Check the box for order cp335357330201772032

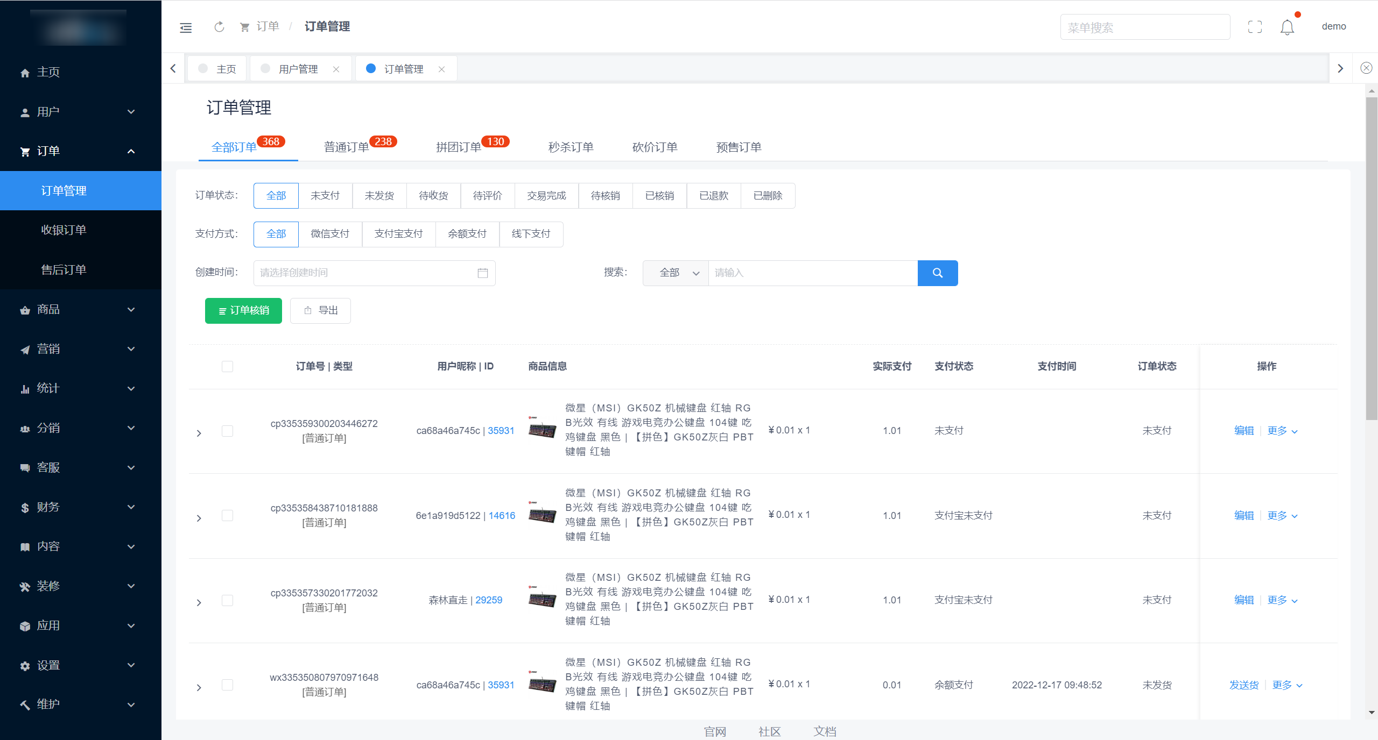(x=227, y=600)
